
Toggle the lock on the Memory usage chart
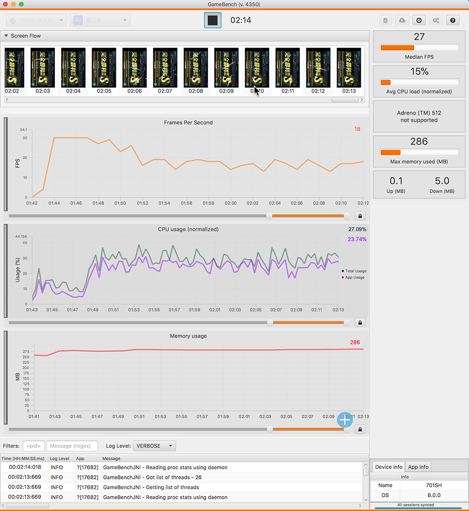(x=360, y=429)
